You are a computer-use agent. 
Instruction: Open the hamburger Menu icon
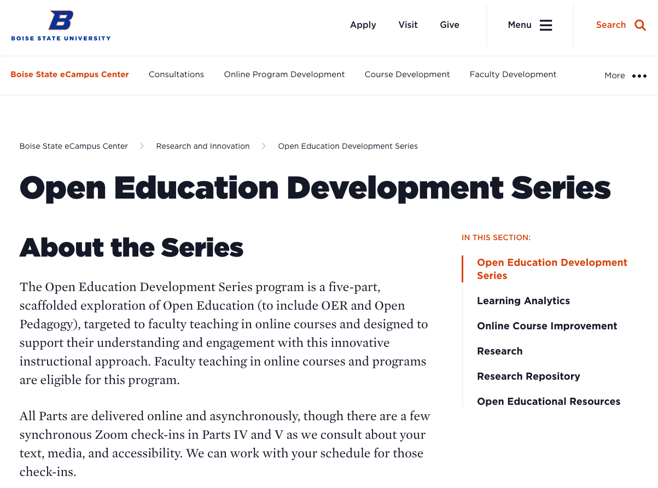(x=545, y=25)
